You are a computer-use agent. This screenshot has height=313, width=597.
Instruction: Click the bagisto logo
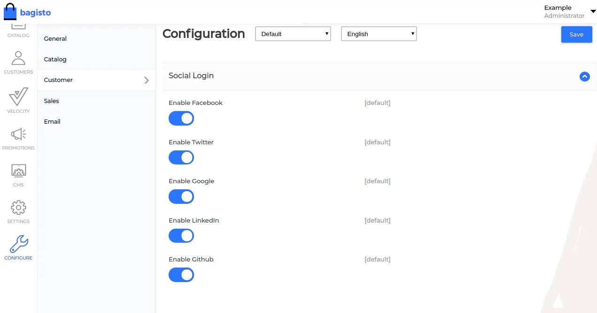[x=27, y=13]
